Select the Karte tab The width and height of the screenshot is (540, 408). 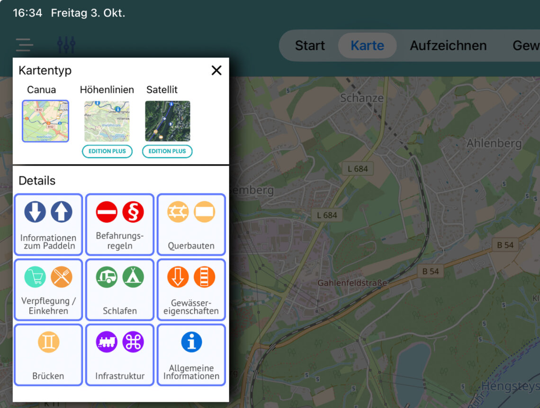[x=367, y=46]
